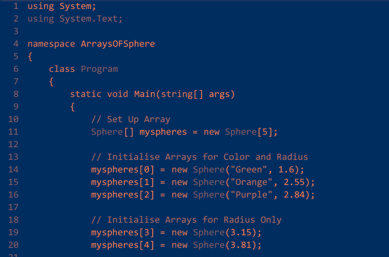Click the "string[] args" parameter

click(x=195, y=94)
